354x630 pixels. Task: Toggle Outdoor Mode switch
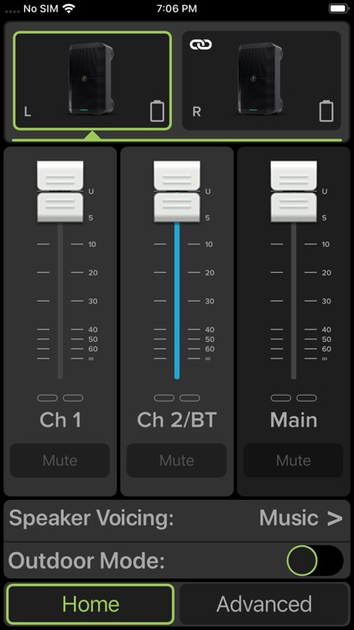[x=315, y=560]
